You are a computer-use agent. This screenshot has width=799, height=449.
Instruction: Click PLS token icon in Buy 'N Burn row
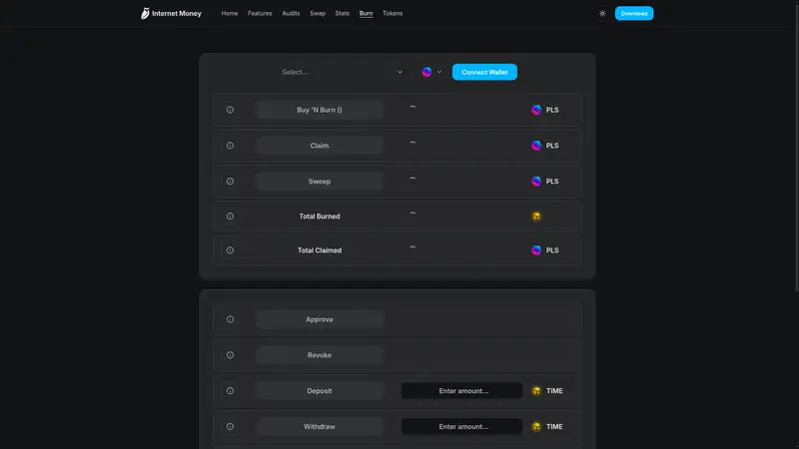536,110
